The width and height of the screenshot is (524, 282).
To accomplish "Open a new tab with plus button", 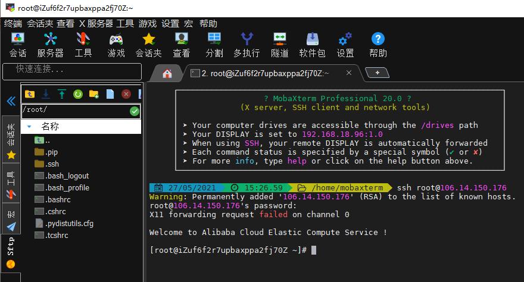I will (x=377, y=73).
